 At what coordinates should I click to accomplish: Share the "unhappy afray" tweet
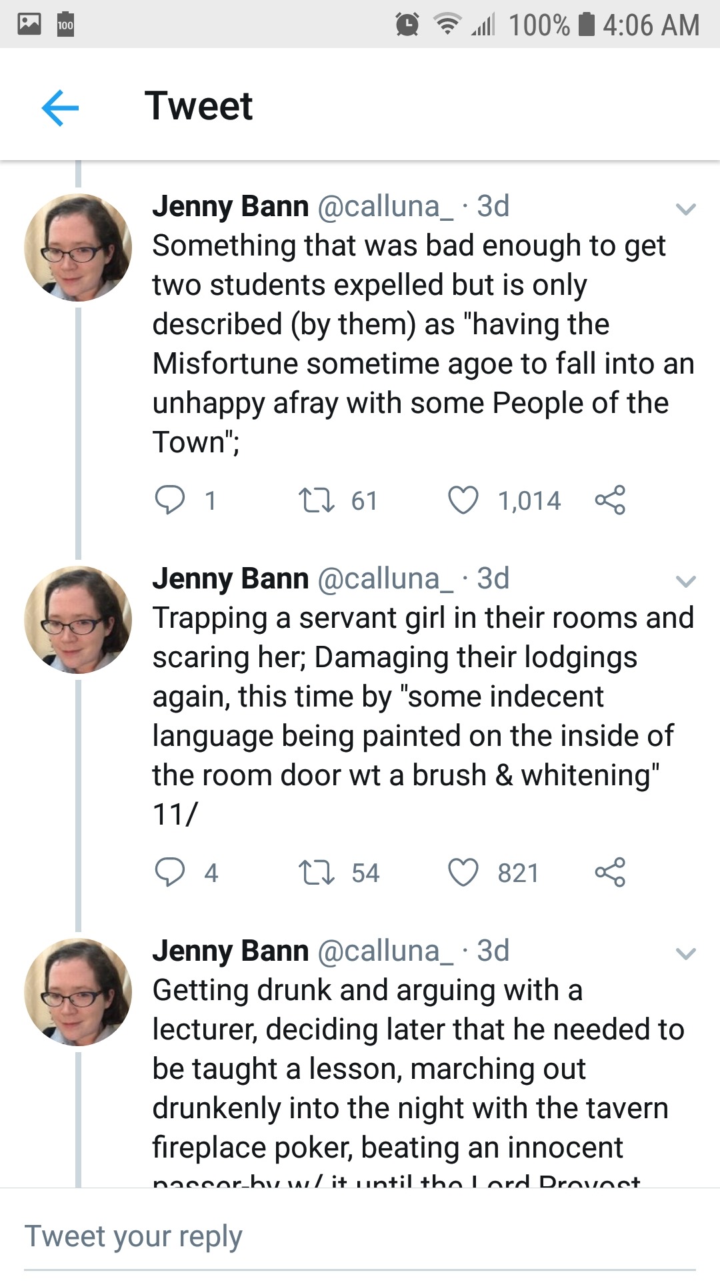(x=610, y=500)
